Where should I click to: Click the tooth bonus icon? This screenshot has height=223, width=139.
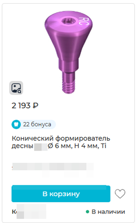pos(16,124)
